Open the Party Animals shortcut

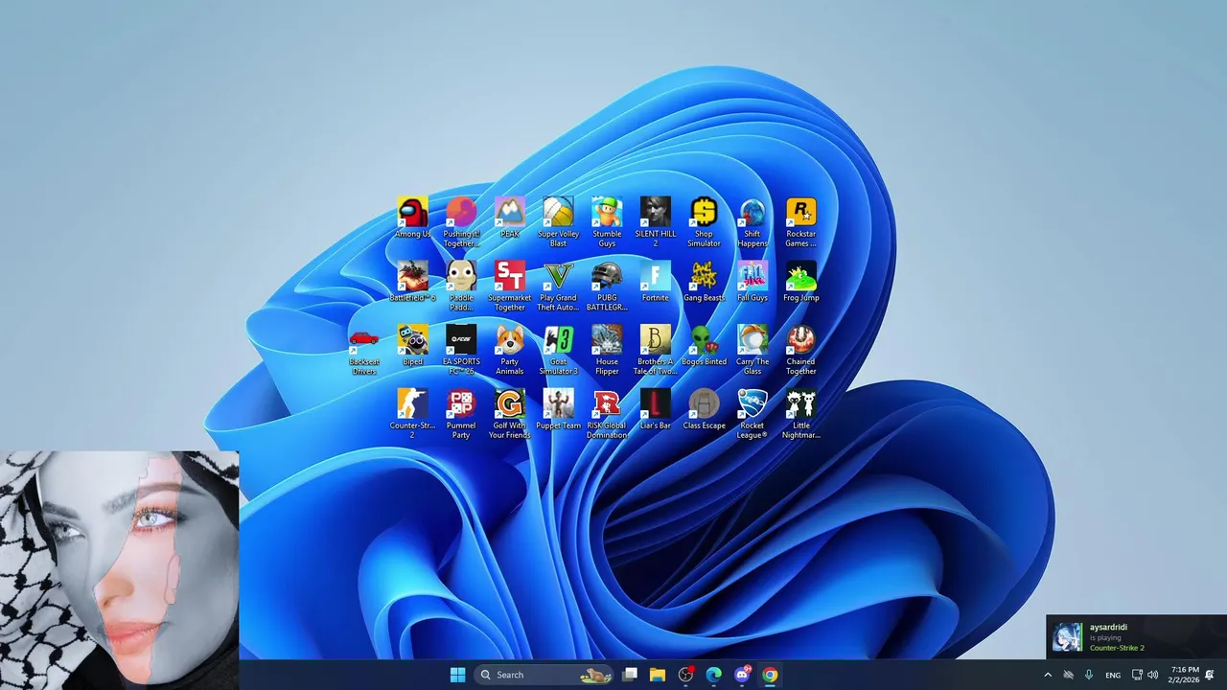pos(510,350)
